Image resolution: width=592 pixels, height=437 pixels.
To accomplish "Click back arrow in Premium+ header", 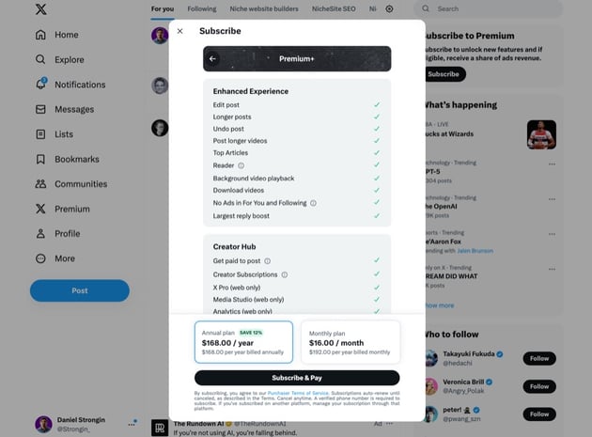I will (212, 58).
